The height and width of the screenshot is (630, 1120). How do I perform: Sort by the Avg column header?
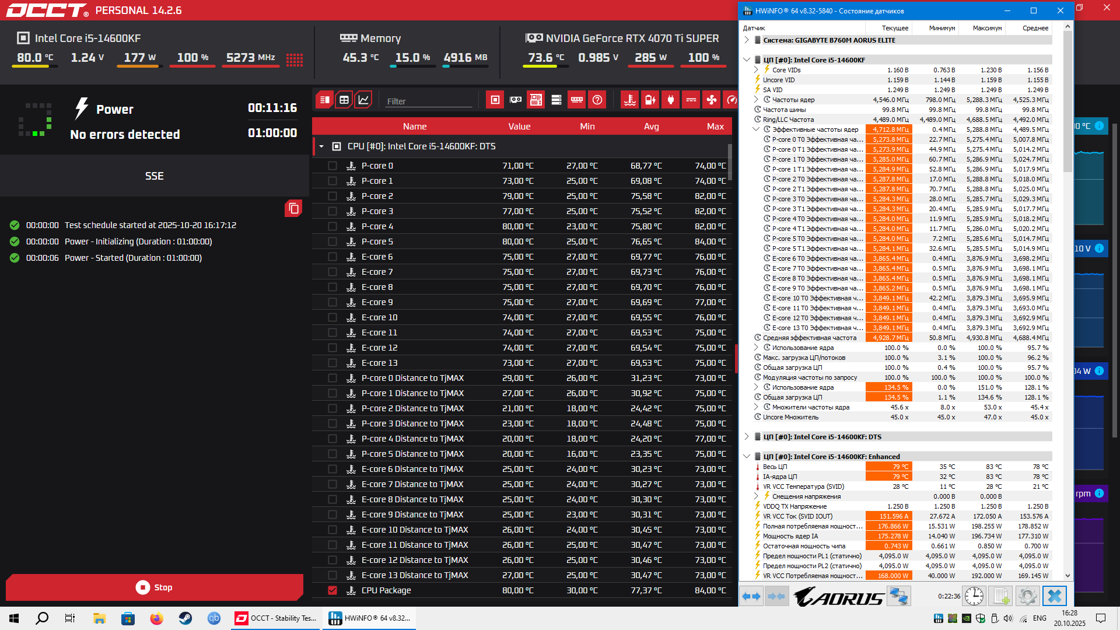[651, 127]
